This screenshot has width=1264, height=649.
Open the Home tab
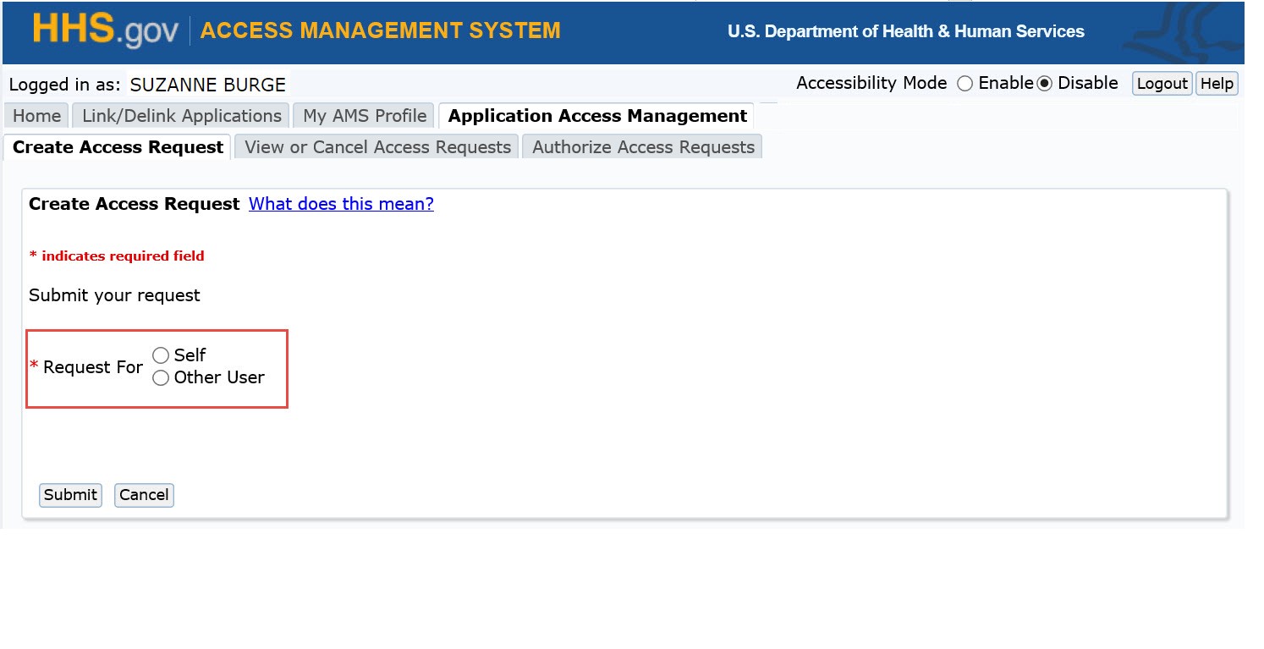coord(36,116)
